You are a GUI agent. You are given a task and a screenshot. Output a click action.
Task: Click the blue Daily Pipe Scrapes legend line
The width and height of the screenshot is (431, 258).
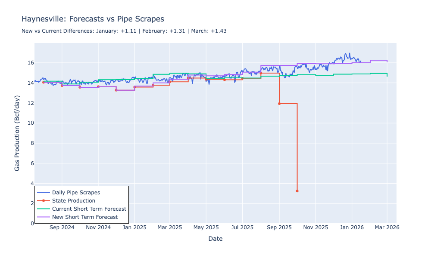(x=44, y=193)
